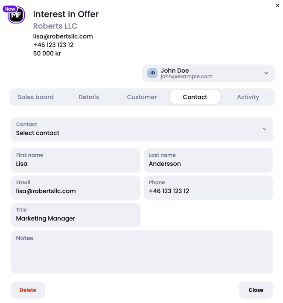
Task: Open the Details tab
Action: click(x=89, y=97)
